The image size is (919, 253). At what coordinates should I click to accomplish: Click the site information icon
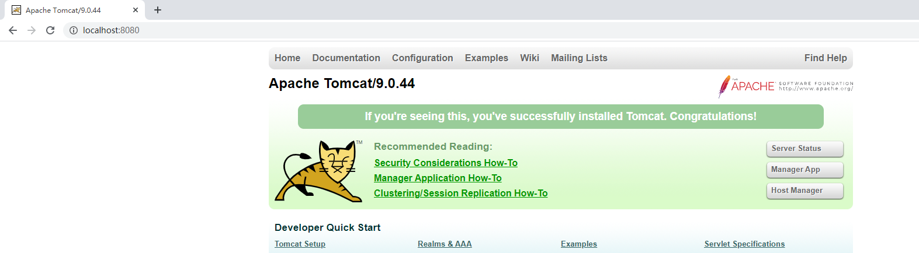point(74,30)
